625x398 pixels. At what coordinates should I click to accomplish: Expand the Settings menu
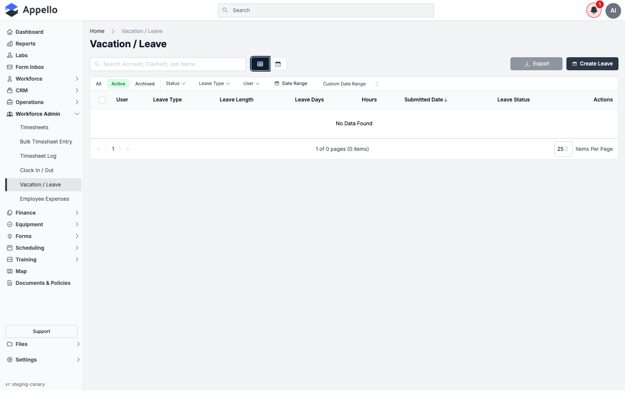pos(43,360)
